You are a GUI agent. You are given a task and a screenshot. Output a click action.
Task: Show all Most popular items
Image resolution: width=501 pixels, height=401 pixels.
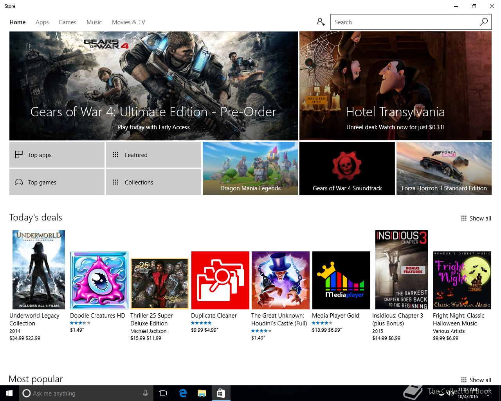[x=476, y=380]
